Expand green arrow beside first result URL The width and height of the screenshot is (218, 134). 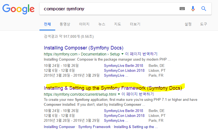(x=122, y=54)
